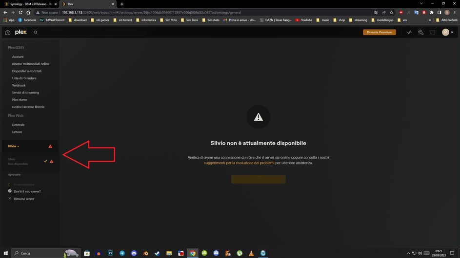This screenshot has width=460, height=258.
Task: Go back in browser history
Action: [x=5, y=12]
